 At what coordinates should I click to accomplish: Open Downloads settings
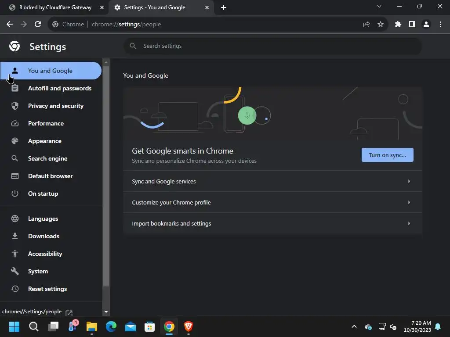[51, 236]
